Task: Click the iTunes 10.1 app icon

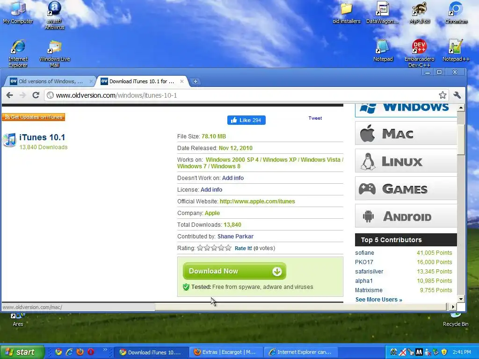Action: pos(9,140)
